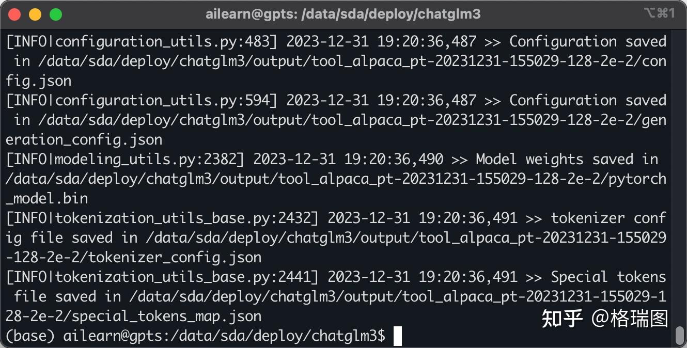687x348 pixels.
Task: Click the 知乎 @格瑞图 watermark
Action: (x=604, y=319)
